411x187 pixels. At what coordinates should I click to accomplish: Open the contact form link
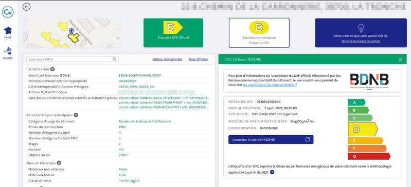tap(361, 41)
